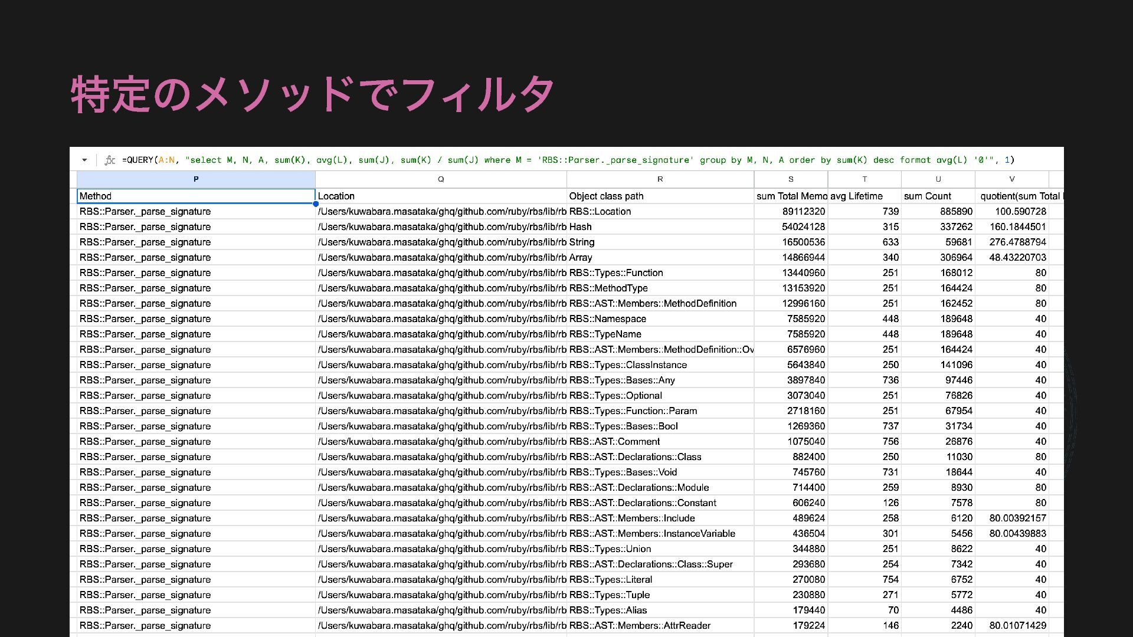
Task: Select column S header
Action: (x=791, y=179)
